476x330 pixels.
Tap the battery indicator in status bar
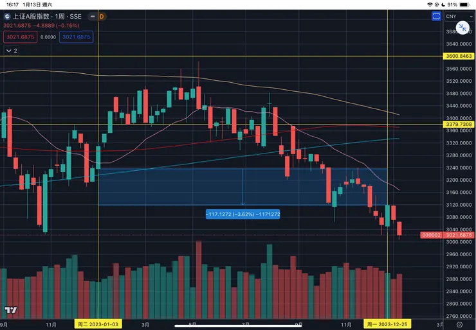coord(464,4)
